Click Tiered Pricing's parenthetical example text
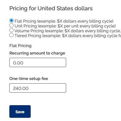Image resolution: width=121 pixels, height=121 pixels. (82, 36)
